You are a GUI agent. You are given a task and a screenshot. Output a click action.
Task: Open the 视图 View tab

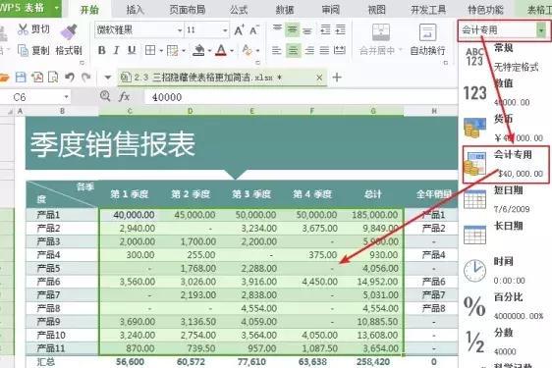coord(377,9)
